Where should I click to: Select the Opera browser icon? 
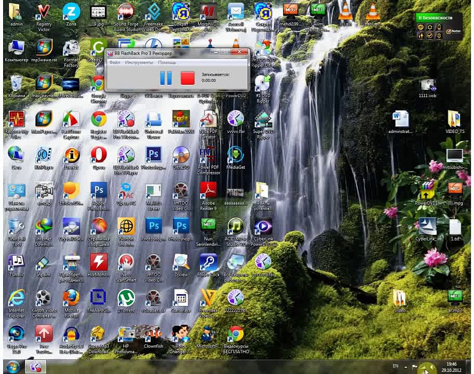pyautogui.click(x=99, y=158)
